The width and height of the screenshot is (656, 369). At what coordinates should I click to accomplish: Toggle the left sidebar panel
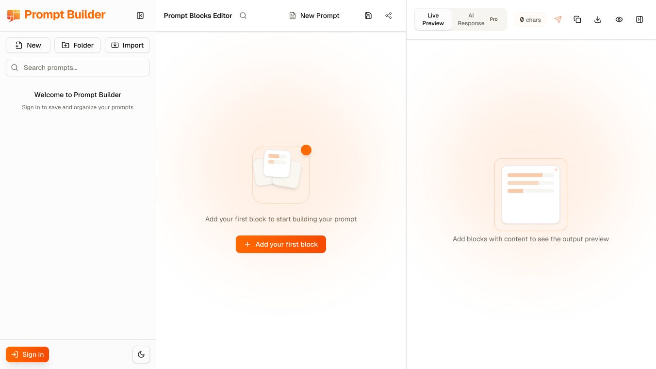[140, 16]
